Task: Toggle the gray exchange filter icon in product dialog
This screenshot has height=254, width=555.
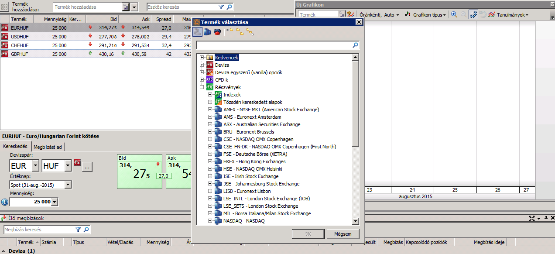Action: (197, 32)
